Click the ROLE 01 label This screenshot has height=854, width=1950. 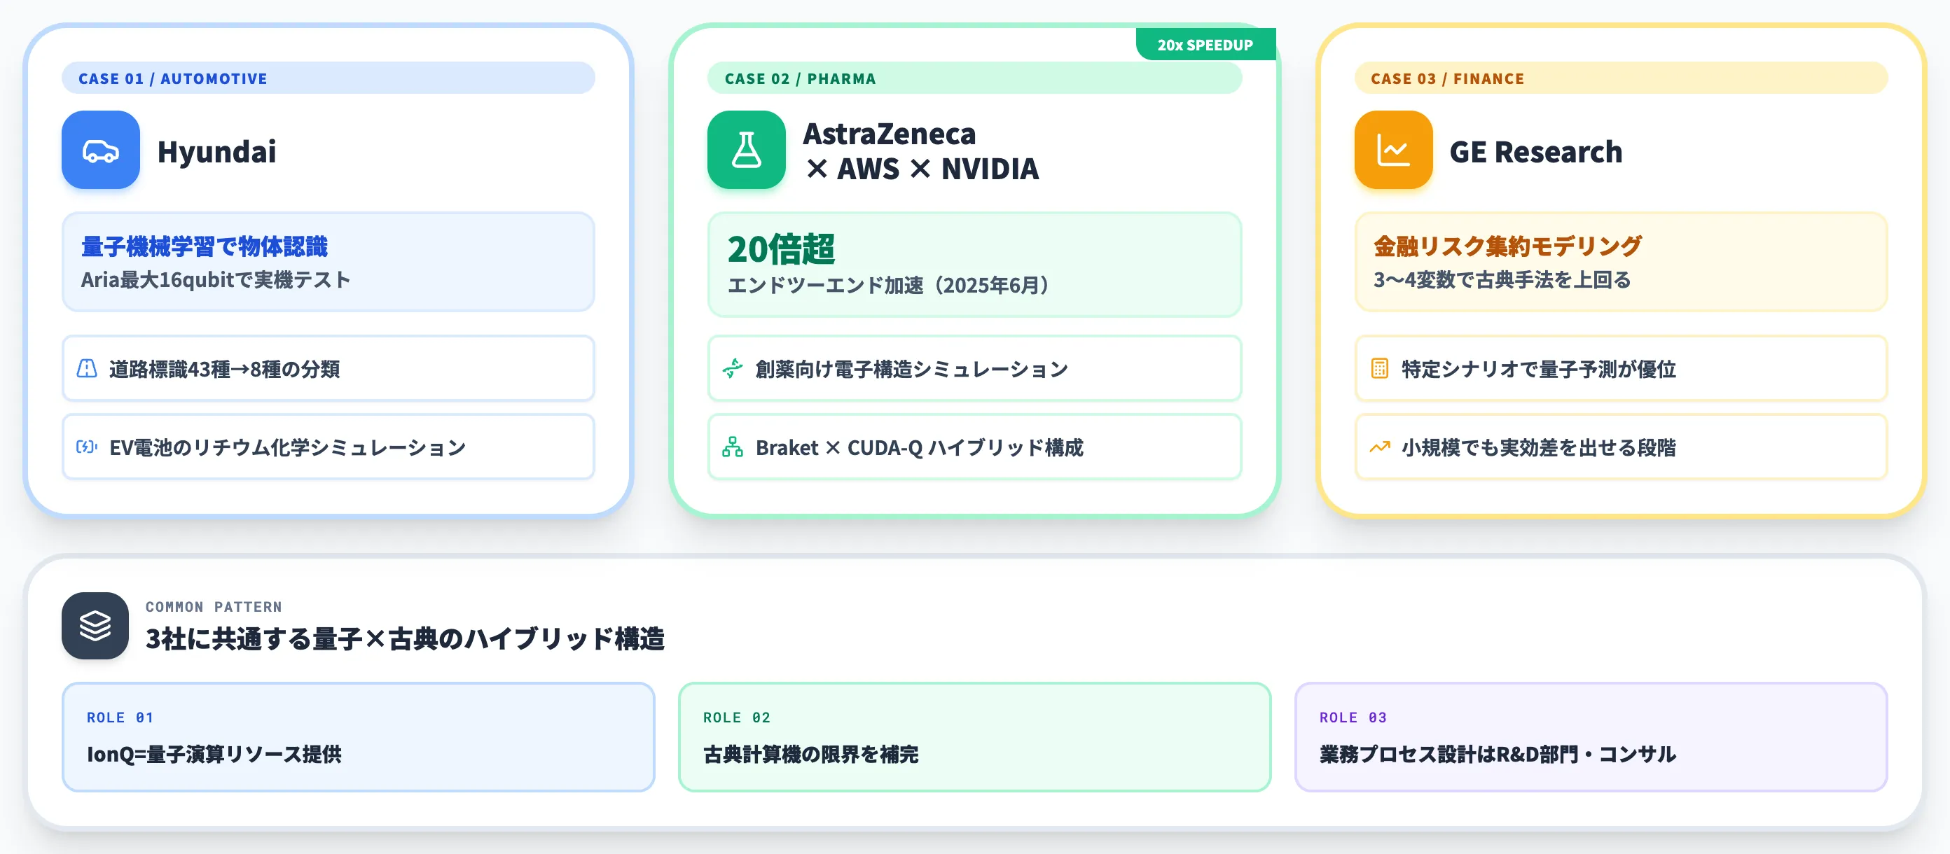[120, 717]
